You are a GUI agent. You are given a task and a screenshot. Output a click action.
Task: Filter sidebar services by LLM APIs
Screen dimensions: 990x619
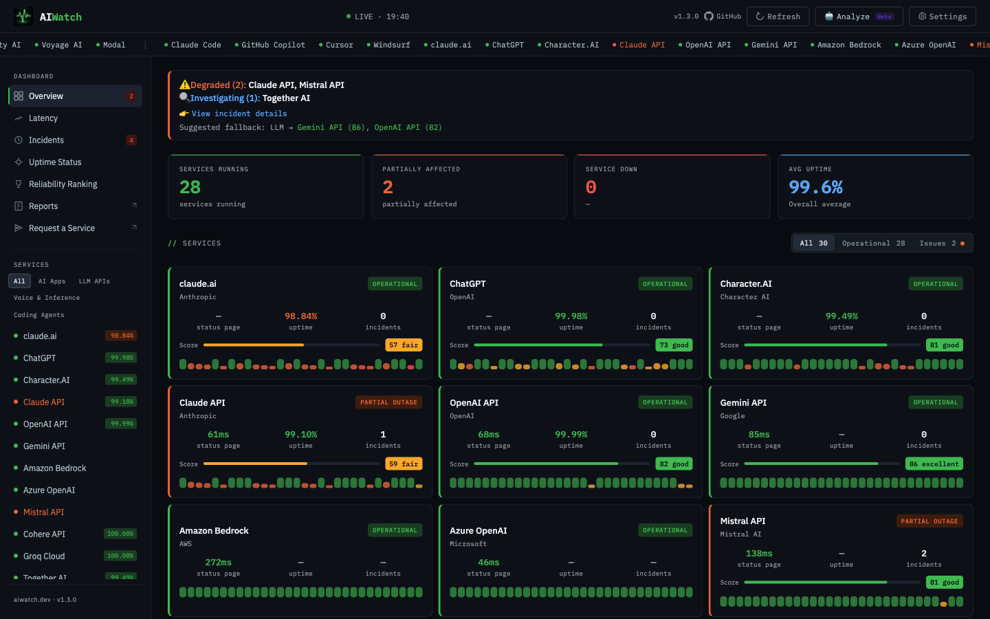tap(94, 281)
